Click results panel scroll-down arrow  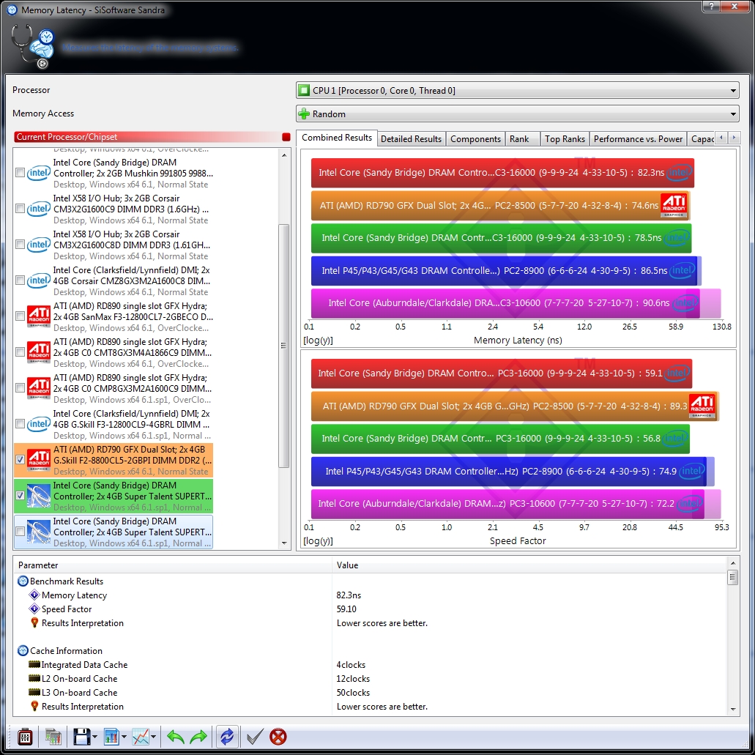[732, 709]
